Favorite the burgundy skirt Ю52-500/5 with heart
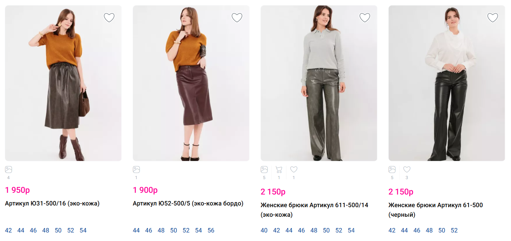The height and width of the screenshot is (241, 511). 237,17
